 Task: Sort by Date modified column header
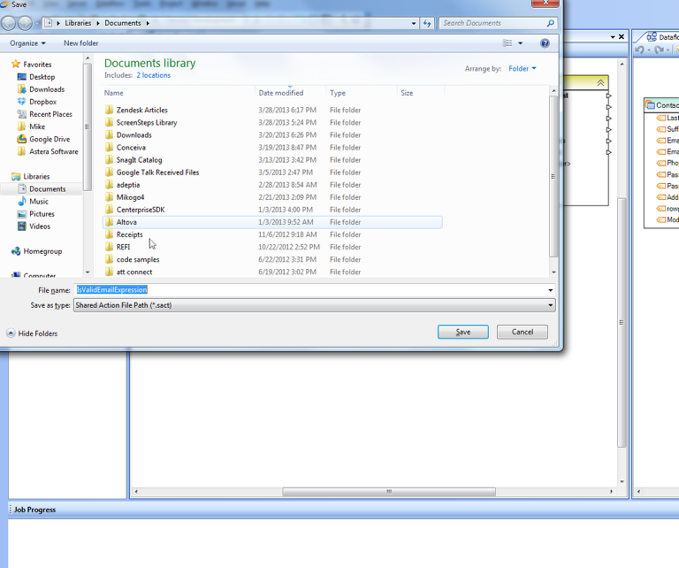coord(281,93)
